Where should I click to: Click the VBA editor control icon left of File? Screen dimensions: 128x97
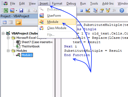tap(6, 4)
